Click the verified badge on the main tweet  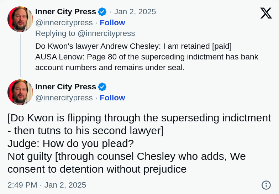point(102,87)
